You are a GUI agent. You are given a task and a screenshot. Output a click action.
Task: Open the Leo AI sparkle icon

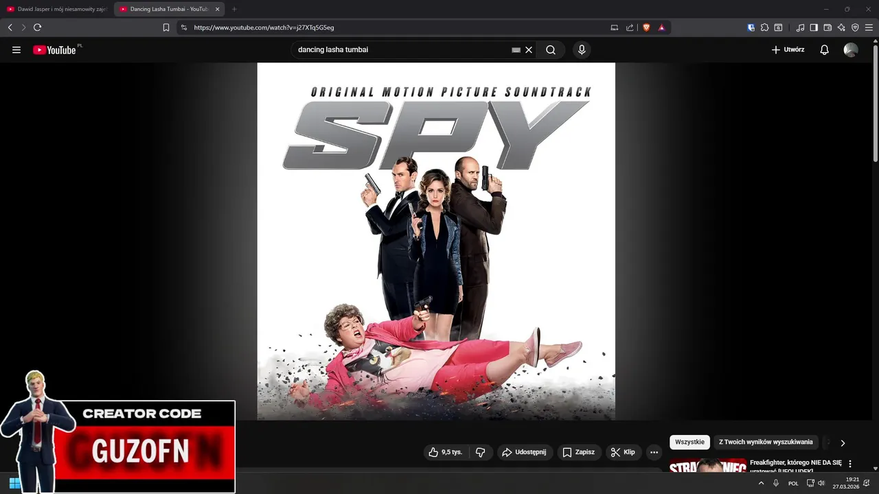click(841, 27)
